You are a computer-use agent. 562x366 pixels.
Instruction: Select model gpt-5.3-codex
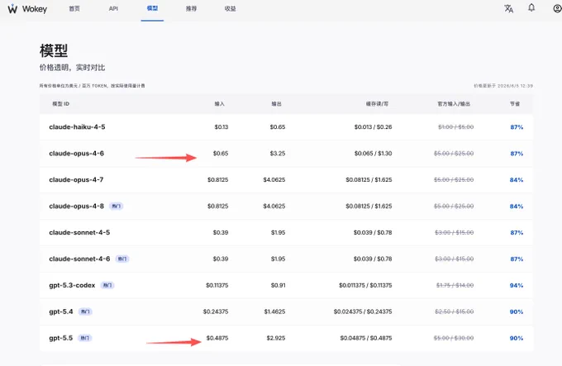click(x=72, y=285)
